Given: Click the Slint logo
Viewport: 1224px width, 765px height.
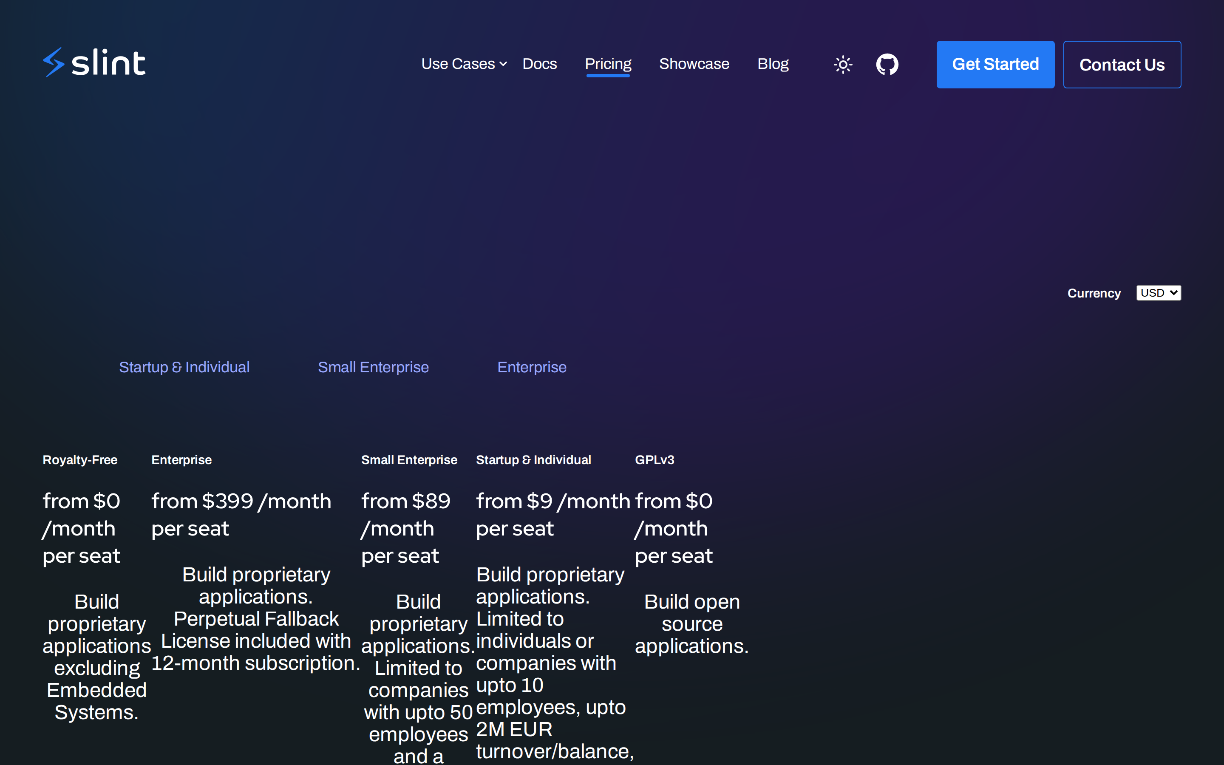Looking at the screenshot, I should [x=95, y=63].
